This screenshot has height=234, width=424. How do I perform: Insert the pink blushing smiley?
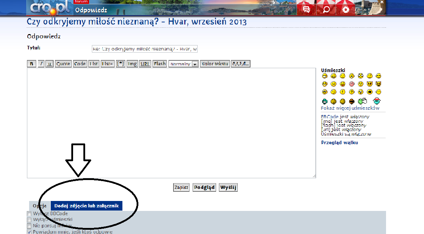click(x=352, y=84)
